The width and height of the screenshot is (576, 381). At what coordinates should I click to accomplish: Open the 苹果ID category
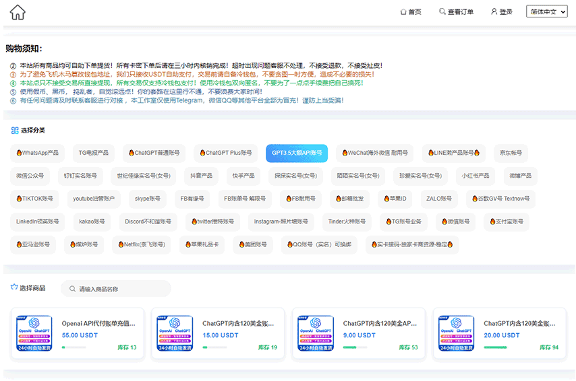coord(395,199)
